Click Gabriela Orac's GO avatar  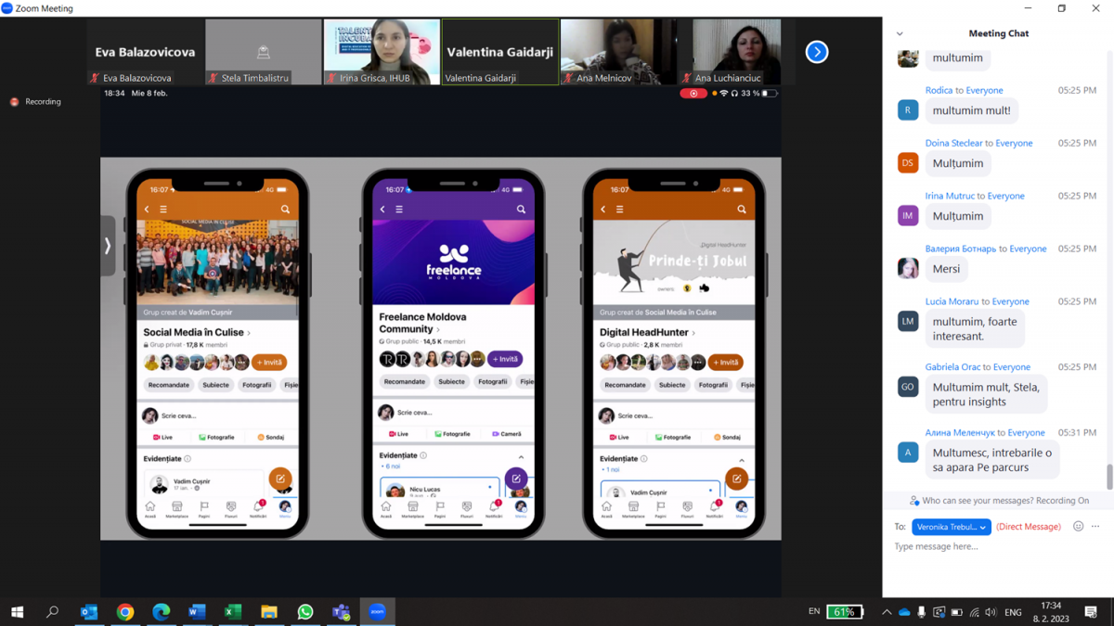(908, 387)
